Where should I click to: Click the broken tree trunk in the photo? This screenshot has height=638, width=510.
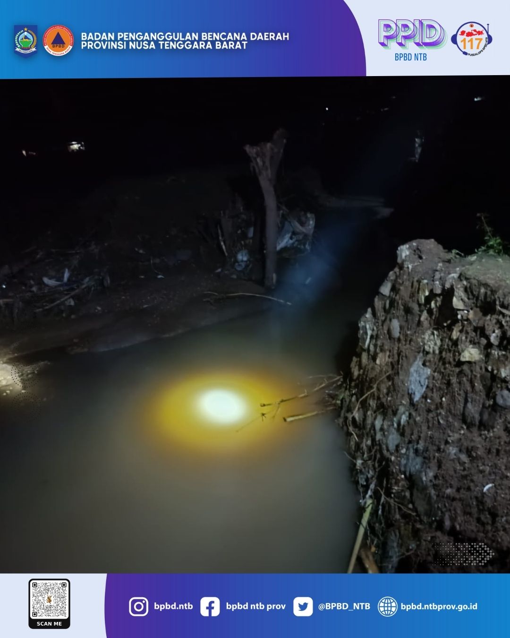[269, 208]
